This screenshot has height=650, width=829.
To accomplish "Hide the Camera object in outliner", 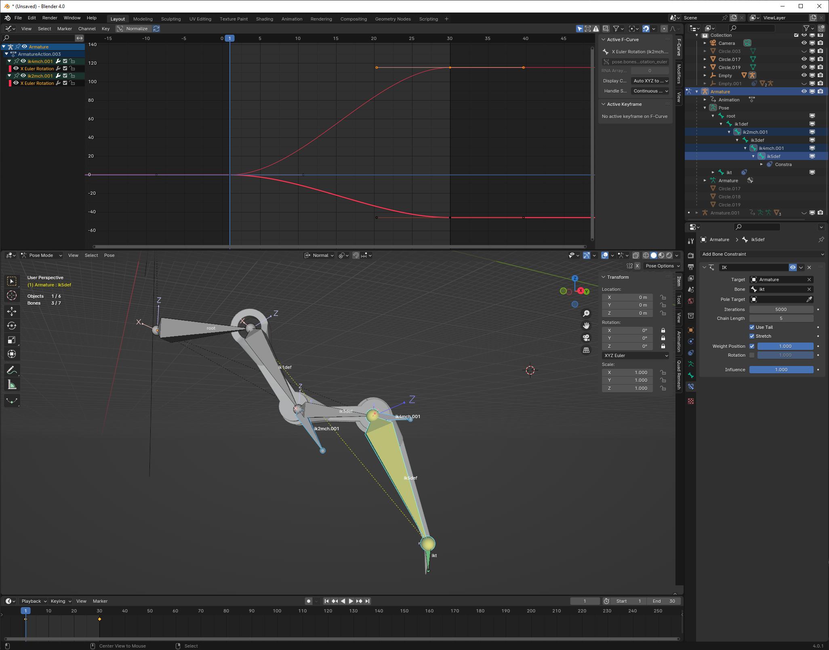I will pos(804,43).
